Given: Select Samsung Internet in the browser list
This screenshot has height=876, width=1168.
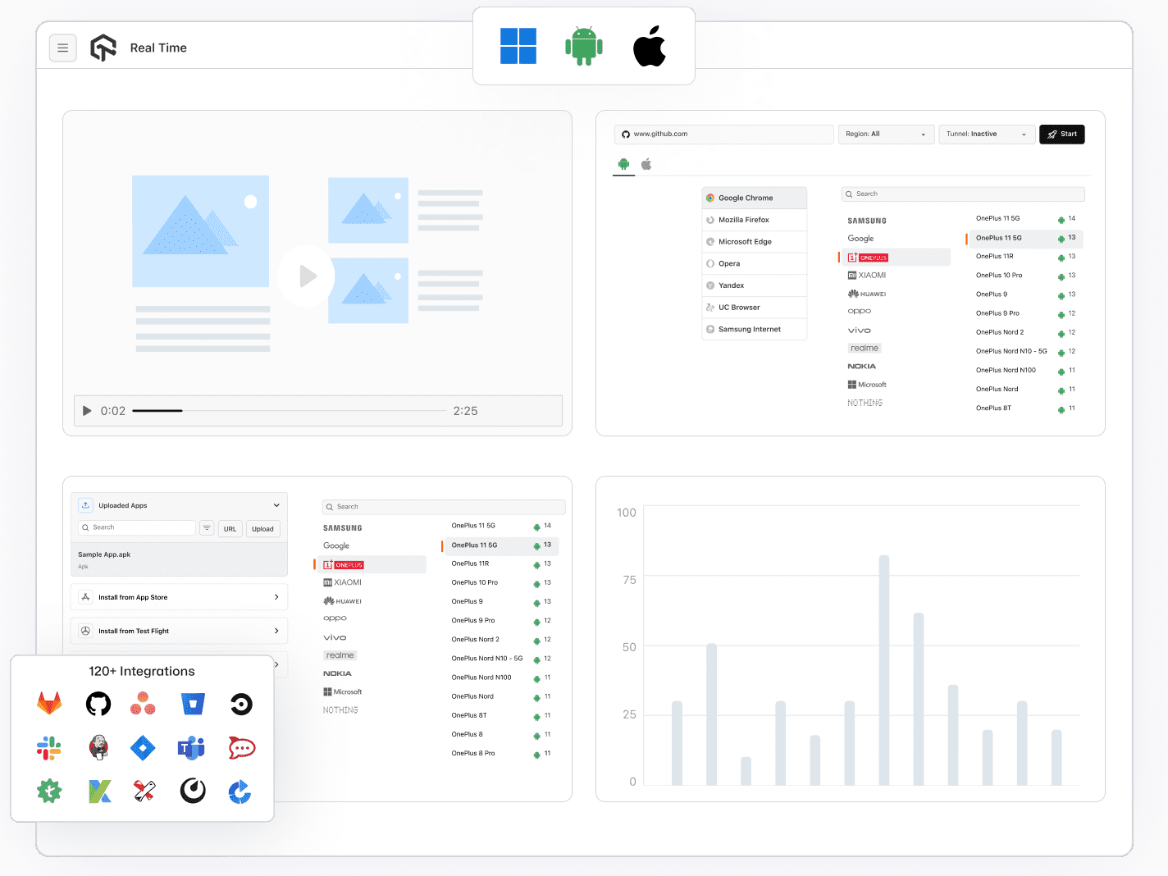Looking at the screenshot, I should click(755, 329).
